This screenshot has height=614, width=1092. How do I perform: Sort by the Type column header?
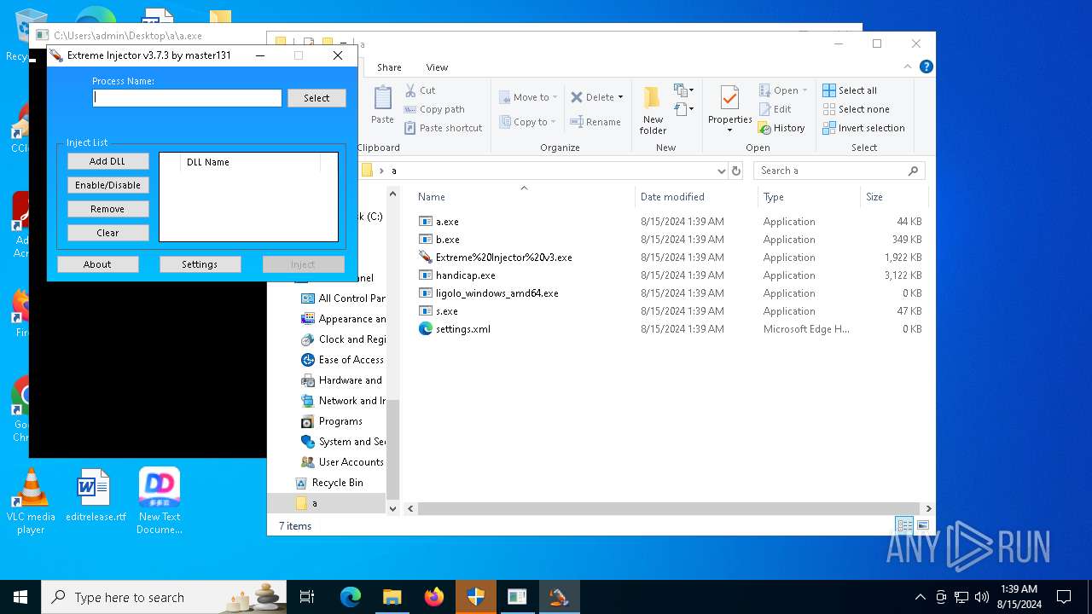click(x=809, y=197)
